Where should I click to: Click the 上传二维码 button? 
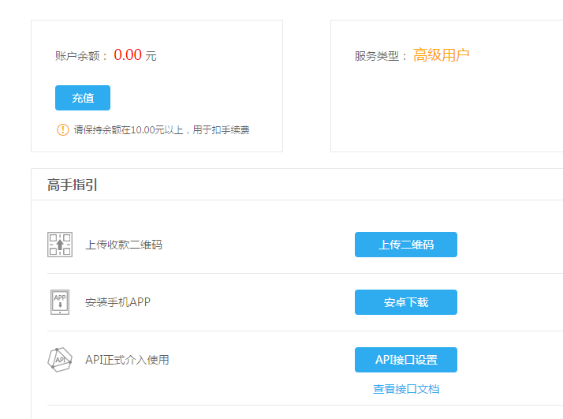point(405,245)
